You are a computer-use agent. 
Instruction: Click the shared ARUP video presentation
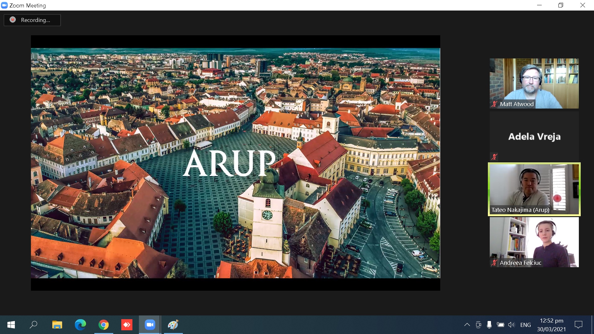tap(235, 163)
